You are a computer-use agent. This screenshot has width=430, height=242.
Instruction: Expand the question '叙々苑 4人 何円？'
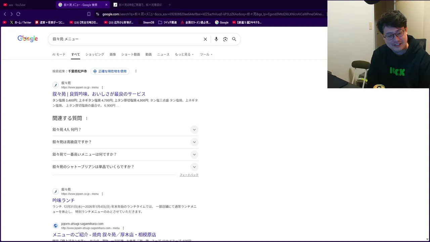pyautogui.click(x=125, y=129)
